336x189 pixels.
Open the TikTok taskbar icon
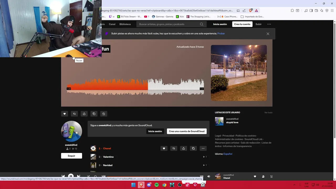tap(187, 185)
